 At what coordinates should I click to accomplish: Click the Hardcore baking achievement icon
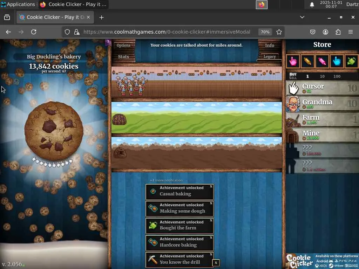[x=153, y=242]
